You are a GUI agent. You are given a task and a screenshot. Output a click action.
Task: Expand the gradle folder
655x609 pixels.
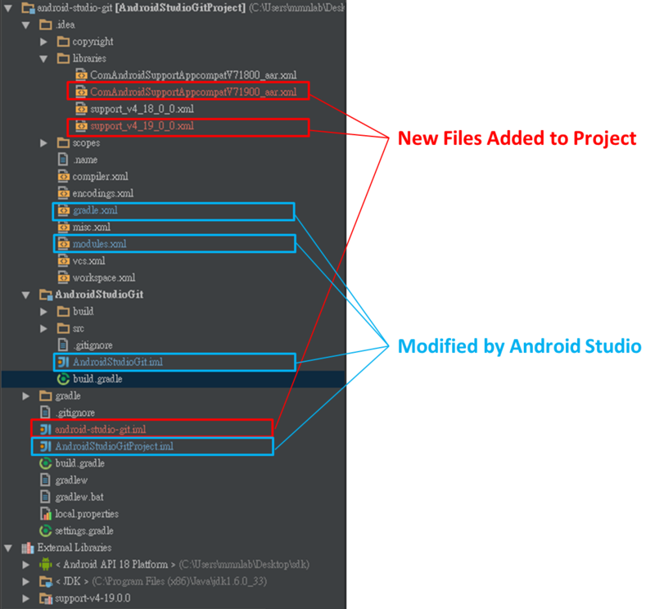click(26, 396)
